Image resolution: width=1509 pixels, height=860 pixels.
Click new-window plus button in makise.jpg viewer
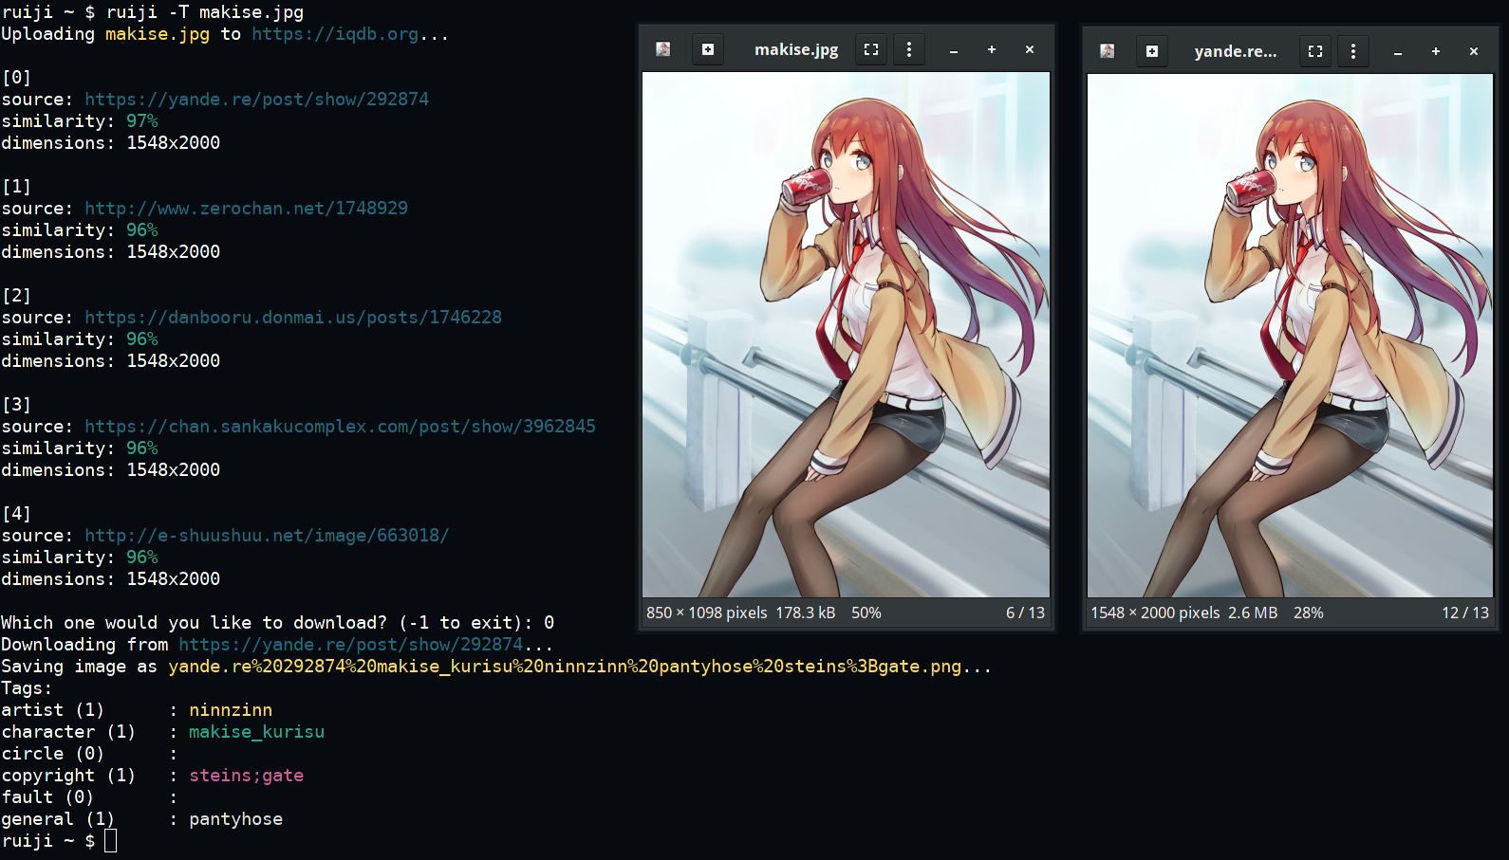(708, 49)
